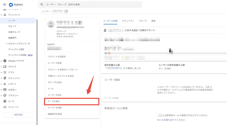Click the search magnifier icon
Viewport: 227px width, 125px height.
pyautogui.click(x=42, y=4)
